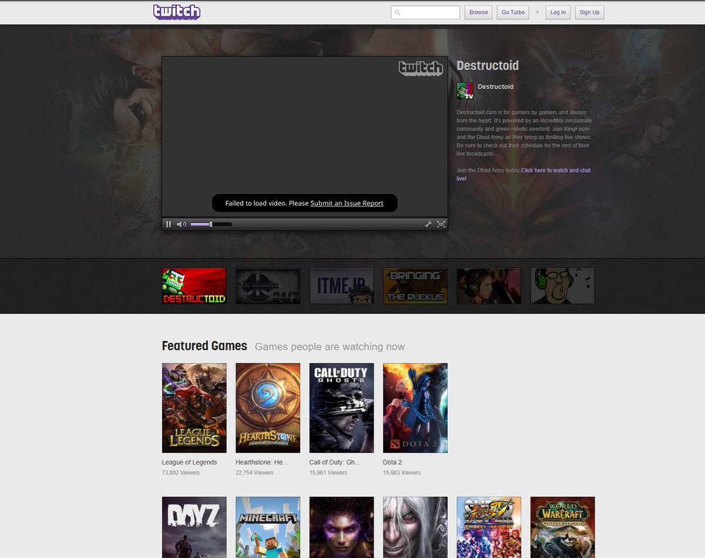Click the Go Turbo button
Screen dimensions: 705x558
pos(512,12)
